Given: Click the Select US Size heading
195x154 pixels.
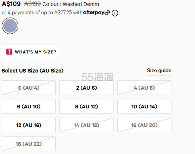Looking at the screenshot, I should pyautogui.click(x=32, y=71).
